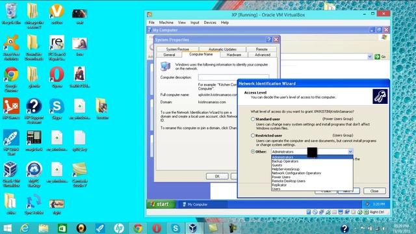Screen dimensions: 416x234
Task: Open the VirtualBox Machine menu
Action: pos(166,23)
